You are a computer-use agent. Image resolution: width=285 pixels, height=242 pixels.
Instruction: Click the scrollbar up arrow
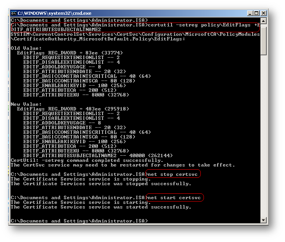pyautogui.click(x=264, y=21)
